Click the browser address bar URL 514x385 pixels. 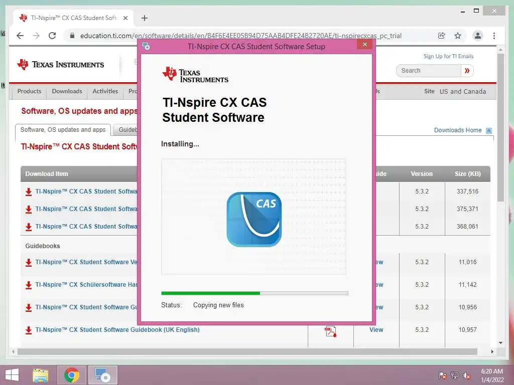click(x=240, y=36)
